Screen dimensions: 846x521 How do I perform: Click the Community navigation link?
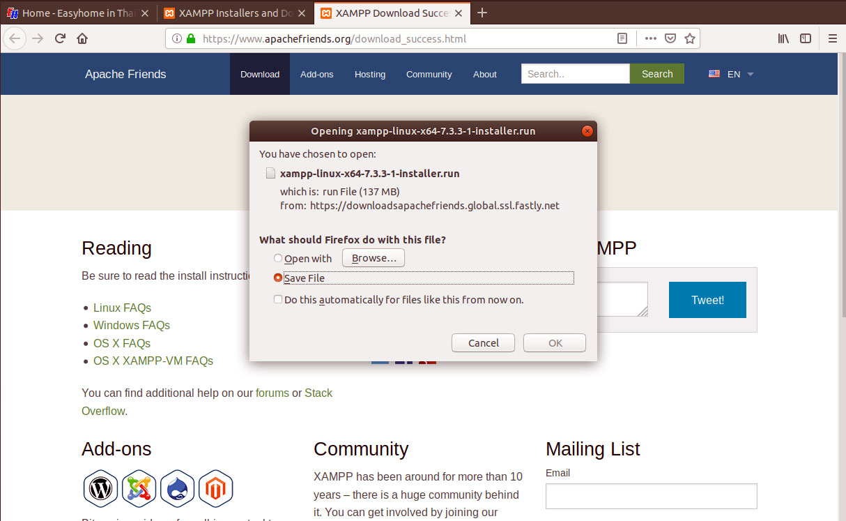click(x=429, y=74)
